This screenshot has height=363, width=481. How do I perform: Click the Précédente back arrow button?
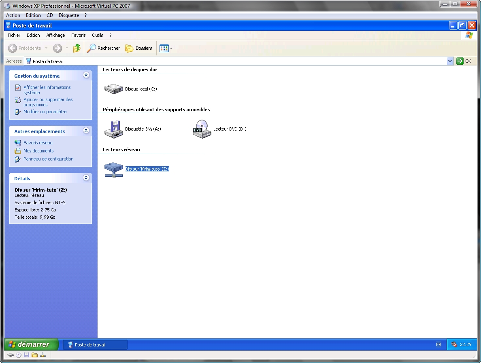25,48
